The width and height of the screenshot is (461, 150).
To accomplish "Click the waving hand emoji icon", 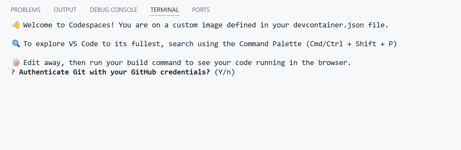I will pyautogui.click(x=16, y=25).
